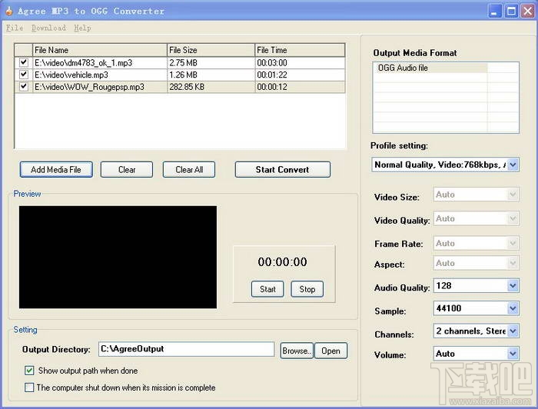The height and width of the screenshot is (409, 538).
Task: Enable computer shut down when mission complete
Action: (x=29, y=387)
